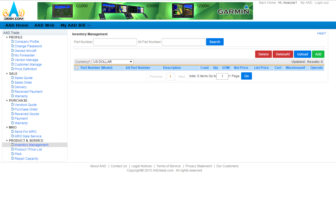Open the Currency dropdown showing US DOLLAR

click(x=113, y=62)
